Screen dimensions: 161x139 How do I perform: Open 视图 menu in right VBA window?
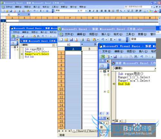(131, 51)
